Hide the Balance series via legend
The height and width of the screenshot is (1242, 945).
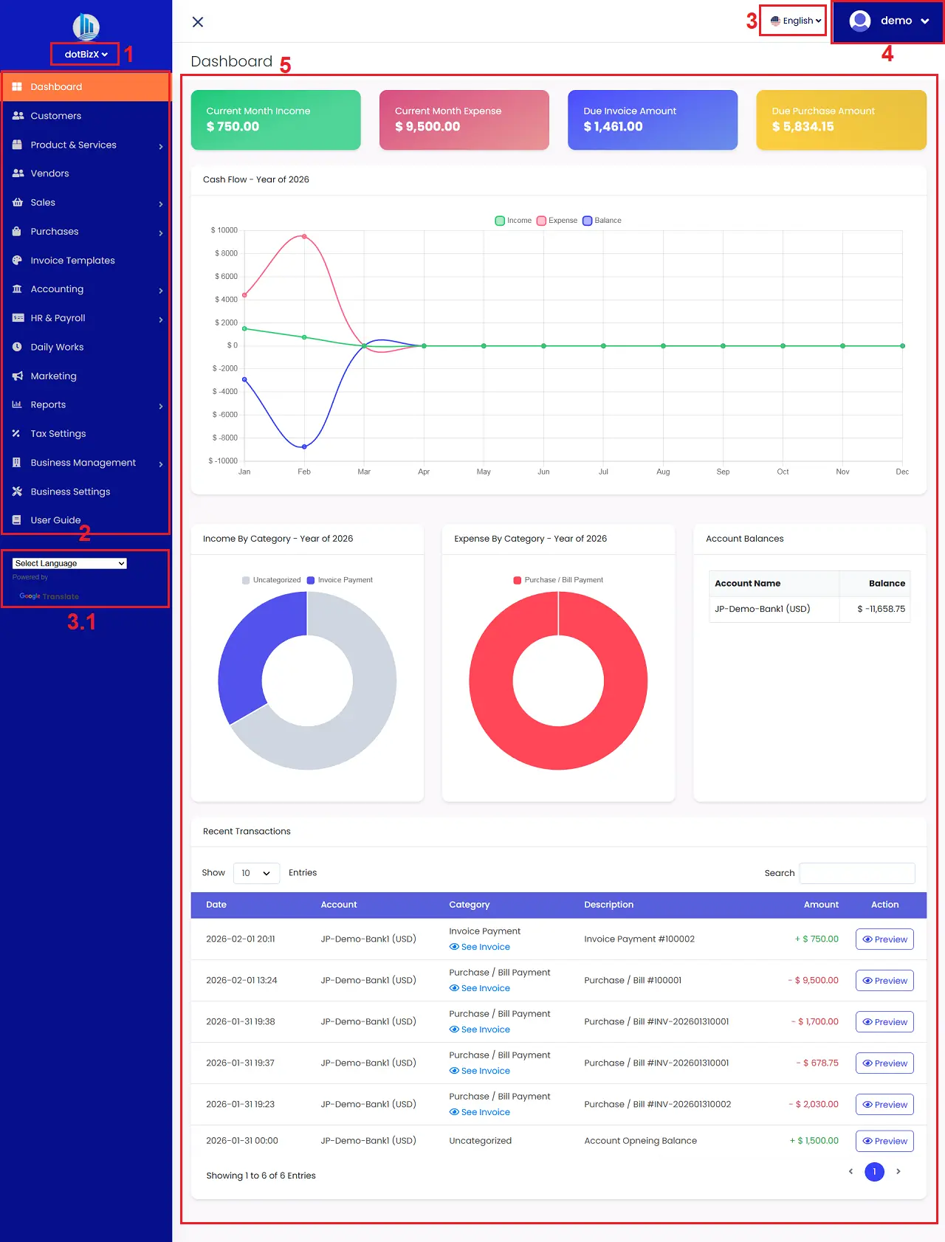coord(602,221)
